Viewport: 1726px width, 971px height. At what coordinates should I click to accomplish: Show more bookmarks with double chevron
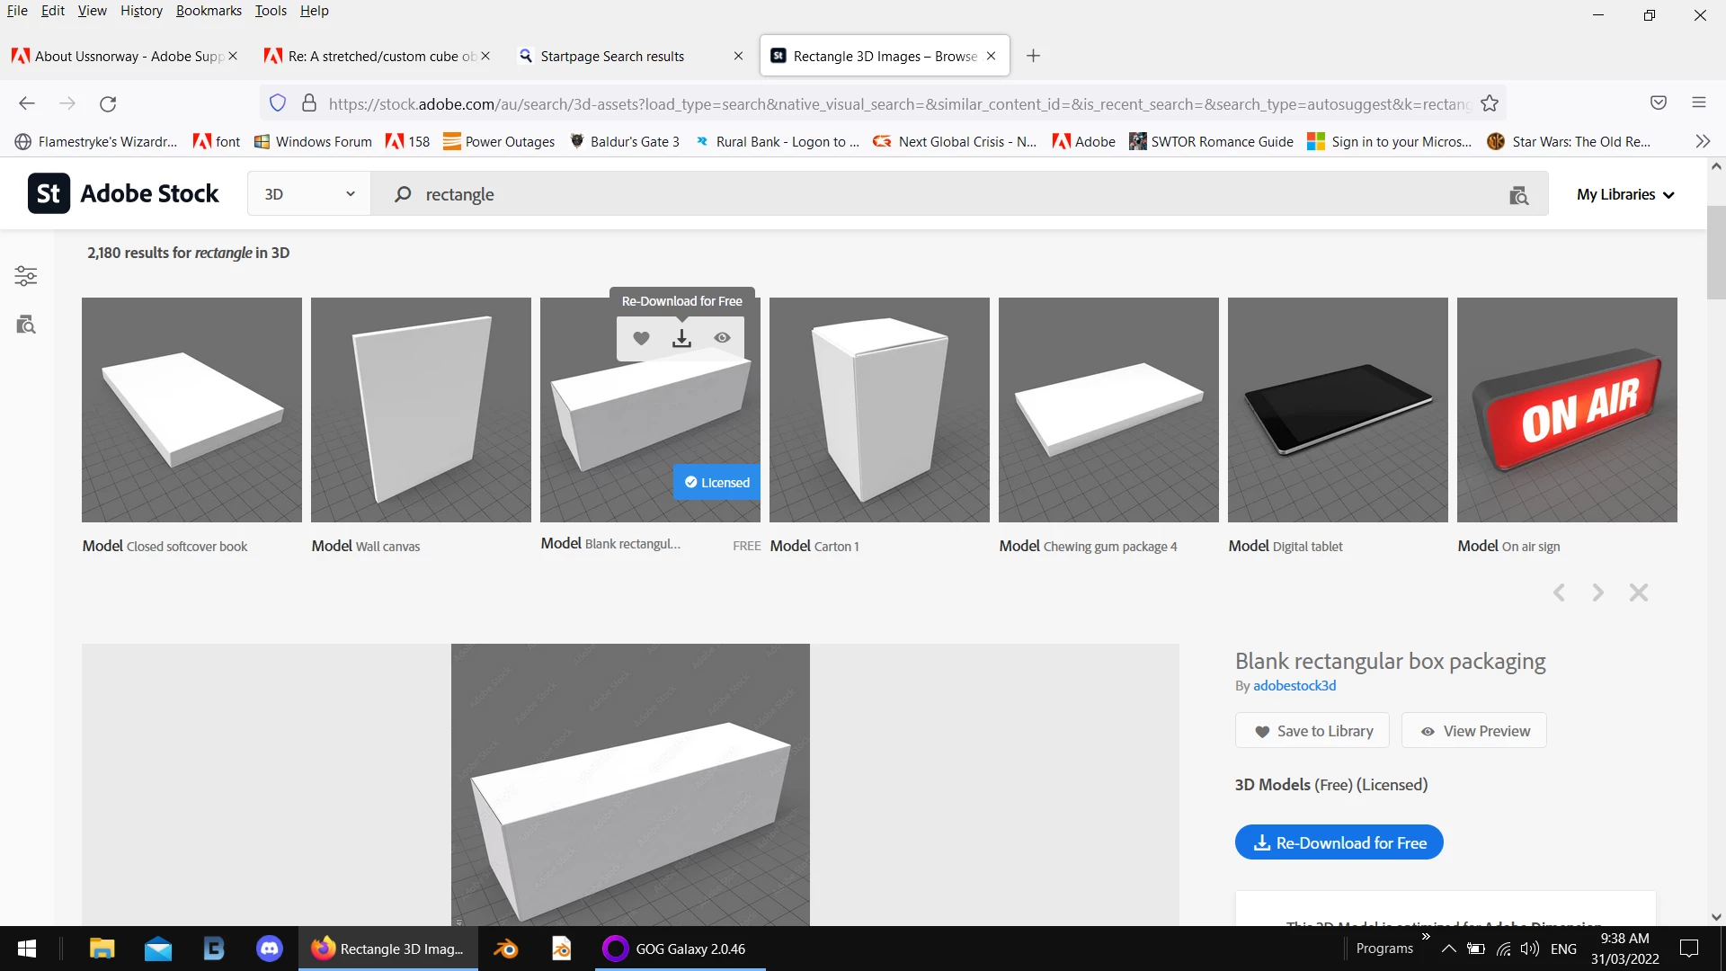tap(1702, 141)
